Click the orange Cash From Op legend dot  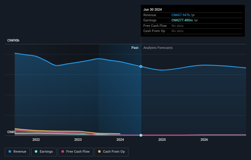(99, 151)
